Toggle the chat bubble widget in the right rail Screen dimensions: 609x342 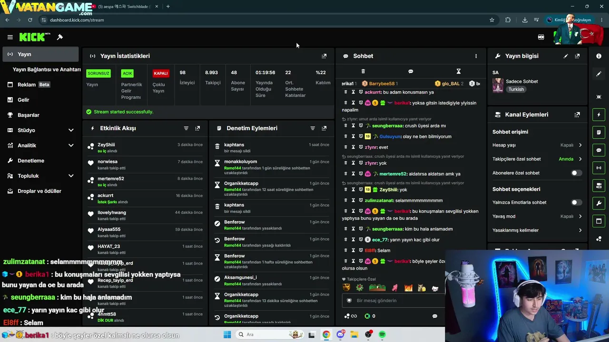(599, 150)
